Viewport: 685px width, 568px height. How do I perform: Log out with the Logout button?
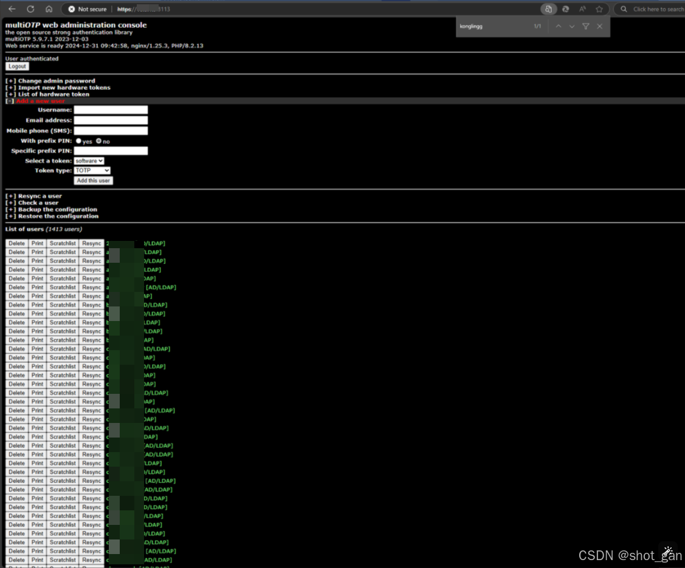click(x=17, y=66)
